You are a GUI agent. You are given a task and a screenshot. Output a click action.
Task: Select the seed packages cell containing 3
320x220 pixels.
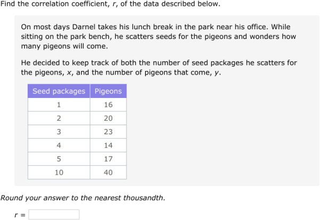click(59, 132)
